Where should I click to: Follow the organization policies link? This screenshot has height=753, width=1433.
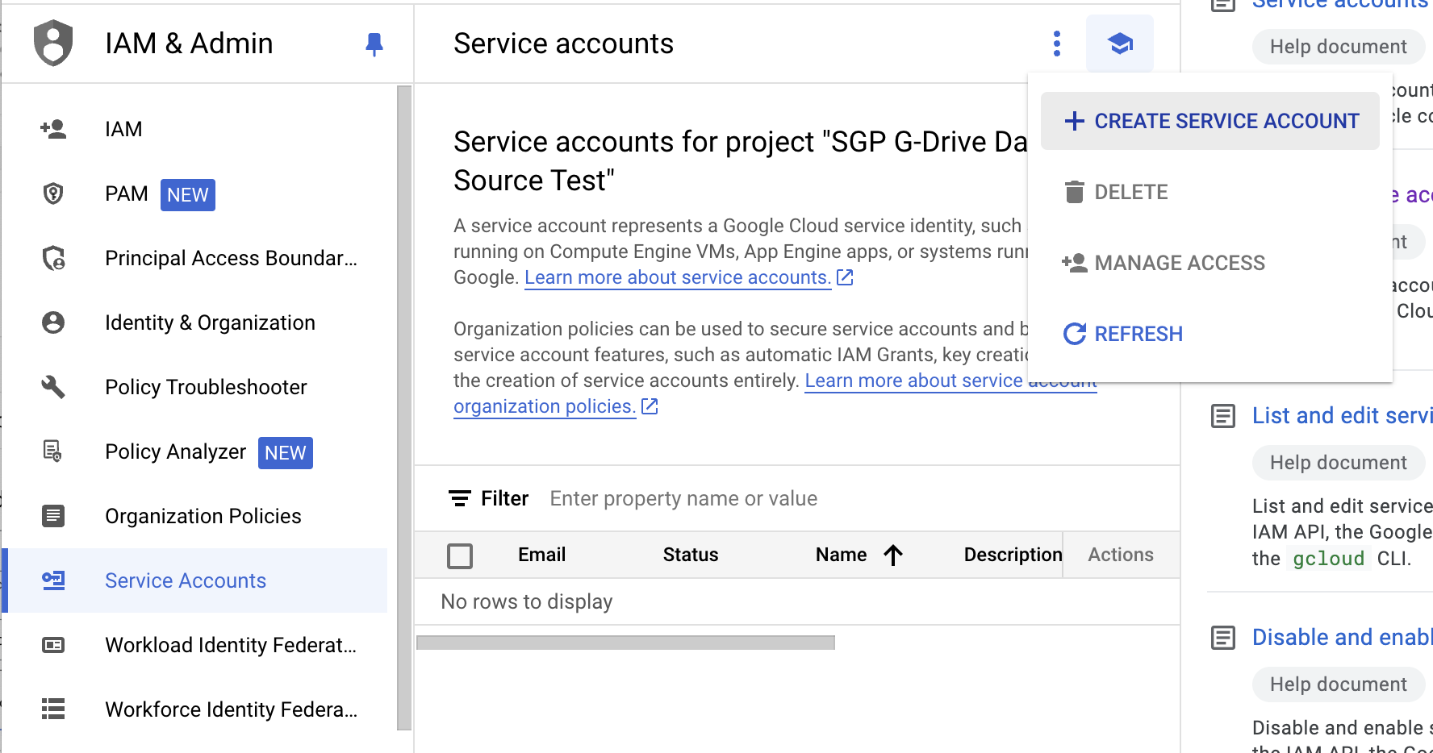coord(545,406)
